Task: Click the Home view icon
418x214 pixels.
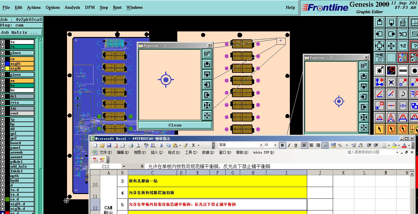Action: pyautogui.click(x=403, y=22)
